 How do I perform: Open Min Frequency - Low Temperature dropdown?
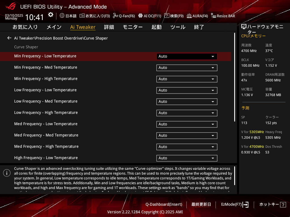tap(187, 57)
